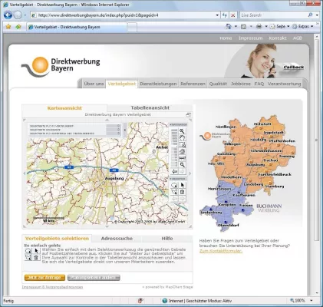Viewport: 323px width, 307px height.
Task: Open the print options dropdown arrow
Action: click(x=266, y=26)
